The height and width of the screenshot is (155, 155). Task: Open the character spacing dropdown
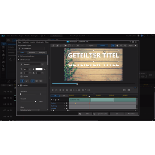click(42, 73)
